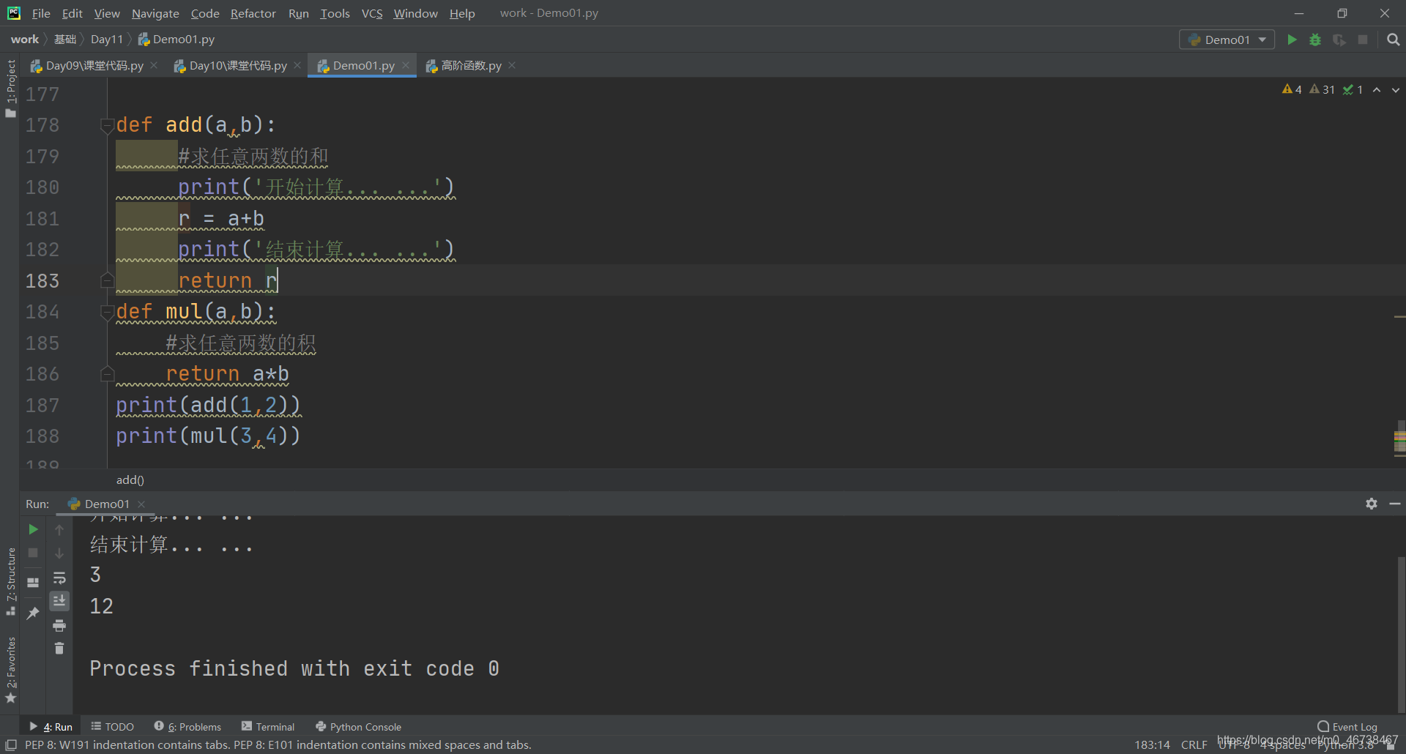The width and height of the screenshot is (1406, 754).
Task: Close the 高阶函数.py editor tab
Action: 512,65
